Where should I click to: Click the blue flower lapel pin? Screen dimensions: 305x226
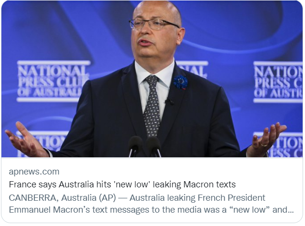[181, 82]
